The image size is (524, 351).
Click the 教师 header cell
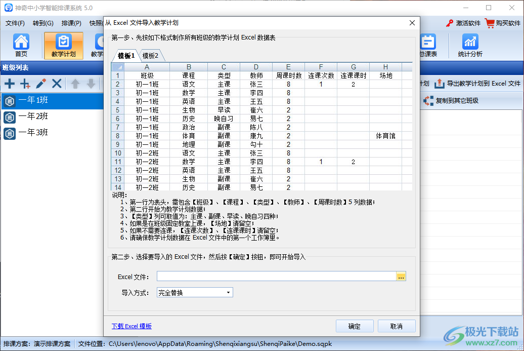[256, 75]
